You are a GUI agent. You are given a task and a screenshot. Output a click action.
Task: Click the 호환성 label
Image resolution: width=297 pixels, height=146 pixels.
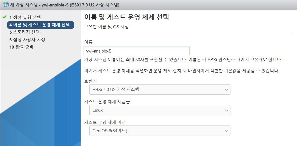[x=90, y=81]
